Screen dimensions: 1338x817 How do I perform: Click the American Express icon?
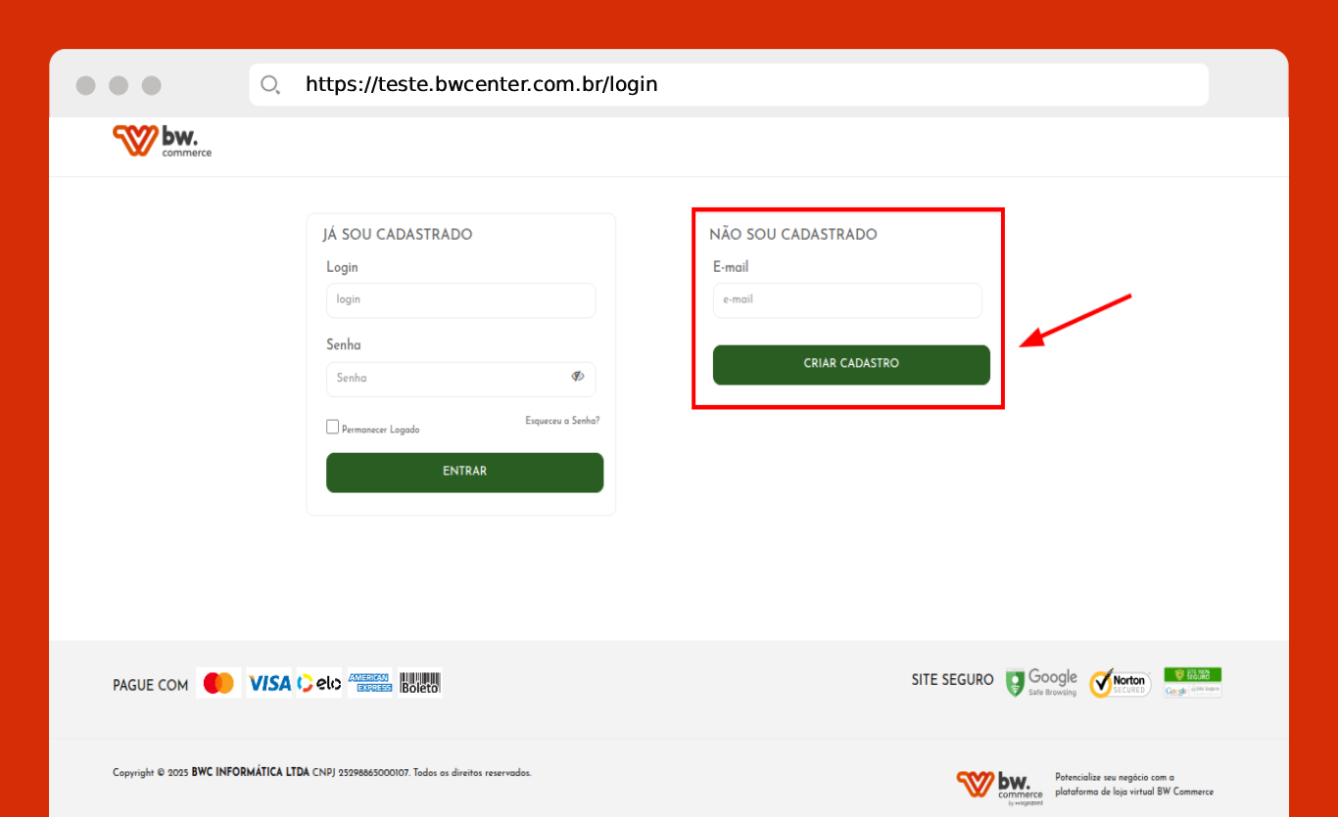click(x=369, y=683)
